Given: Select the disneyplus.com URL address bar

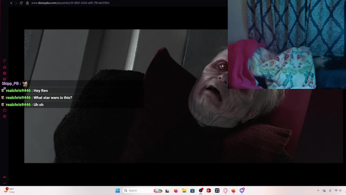Looking at the screenshot, I should pos(70,3).
